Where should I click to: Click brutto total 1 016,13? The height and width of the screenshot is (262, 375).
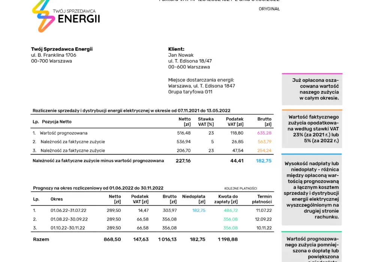pyautogui.click(x=167, y=240)
